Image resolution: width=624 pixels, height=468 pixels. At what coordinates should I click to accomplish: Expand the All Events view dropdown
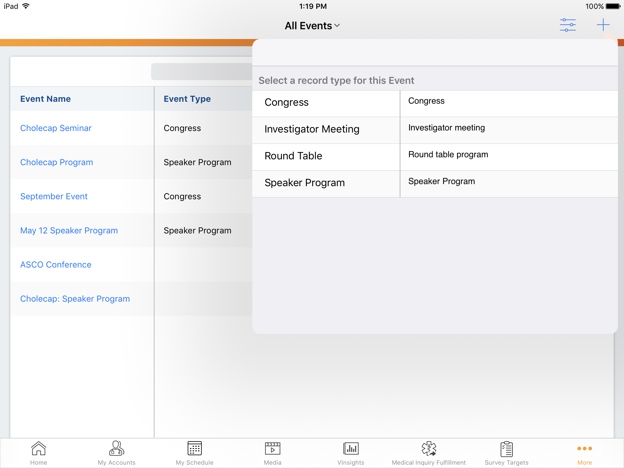tap(312, 26)
